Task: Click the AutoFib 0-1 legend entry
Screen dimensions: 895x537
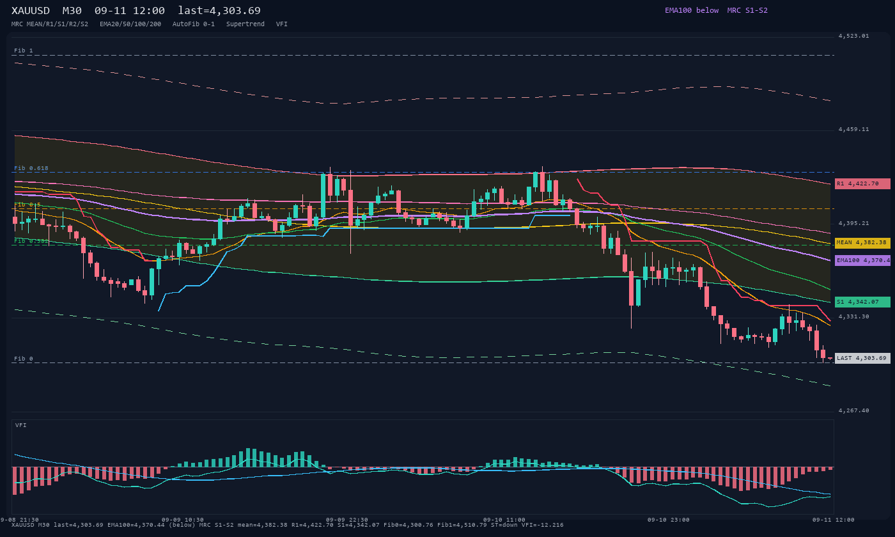Action: 194,24
